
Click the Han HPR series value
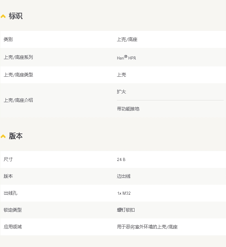click(x=126, y=57)
